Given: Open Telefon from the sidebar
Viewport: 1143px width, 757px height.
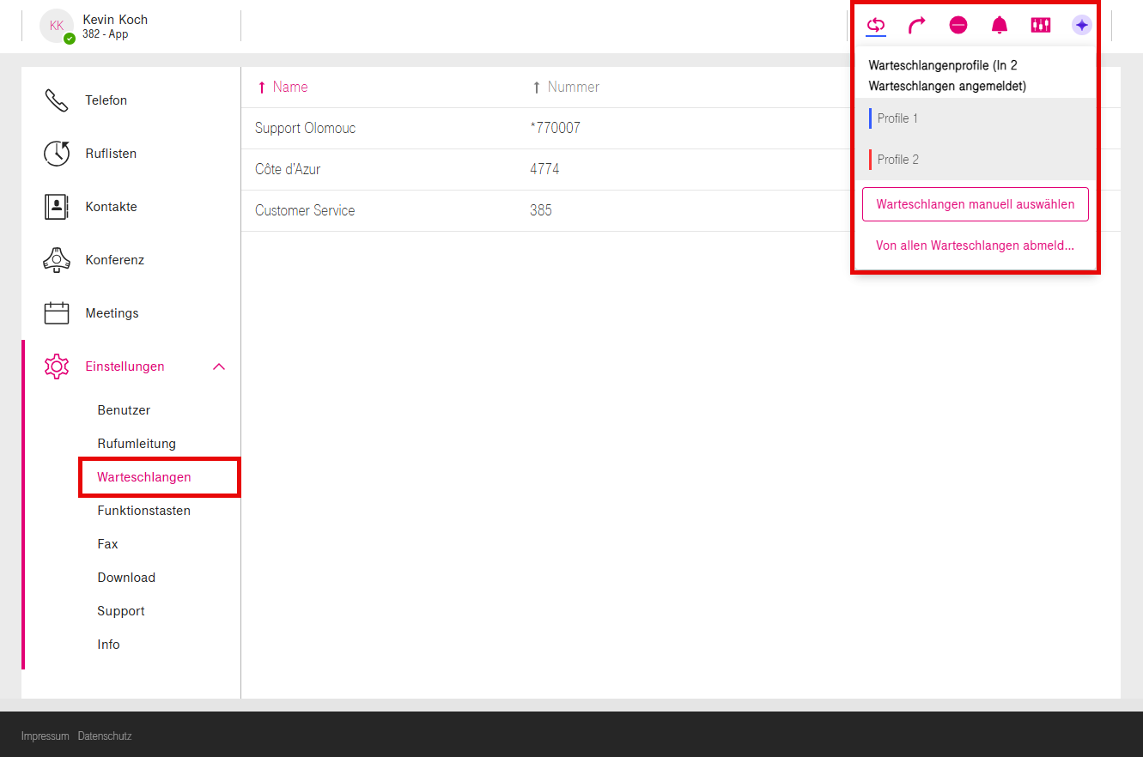Looking at the screenshot, I should point(106,100).
